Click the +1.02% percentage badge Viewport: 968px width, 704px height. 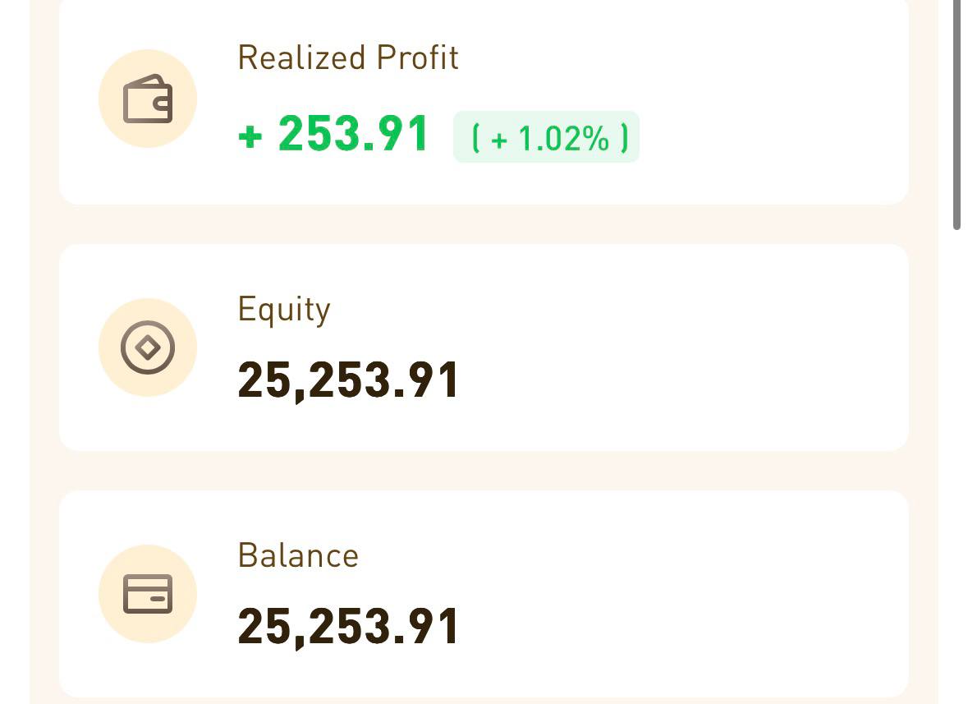(546, 137)
